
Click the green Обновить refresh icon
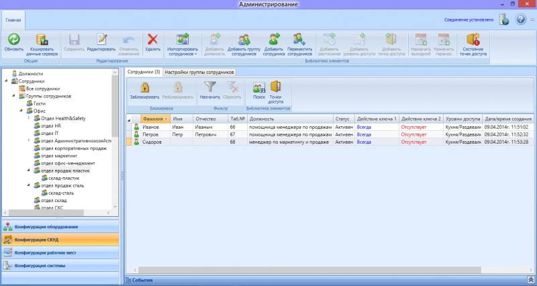pos(13,40)
